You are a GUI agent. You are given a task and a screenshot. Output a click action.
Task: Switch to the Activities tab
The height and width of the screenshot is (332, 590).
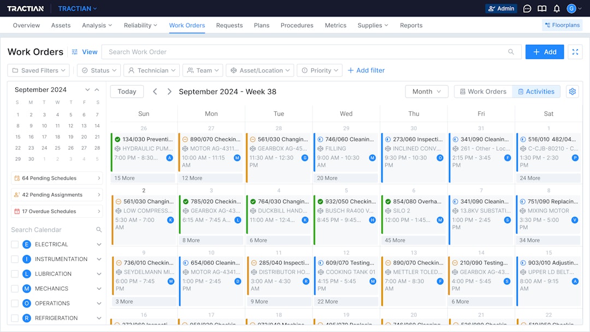point(536,91)
